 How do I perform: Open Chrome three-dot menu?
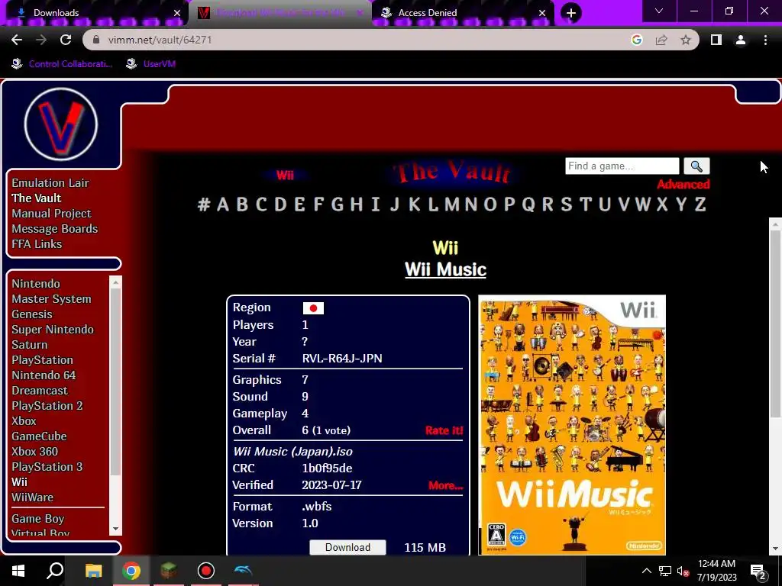(765, 40)
